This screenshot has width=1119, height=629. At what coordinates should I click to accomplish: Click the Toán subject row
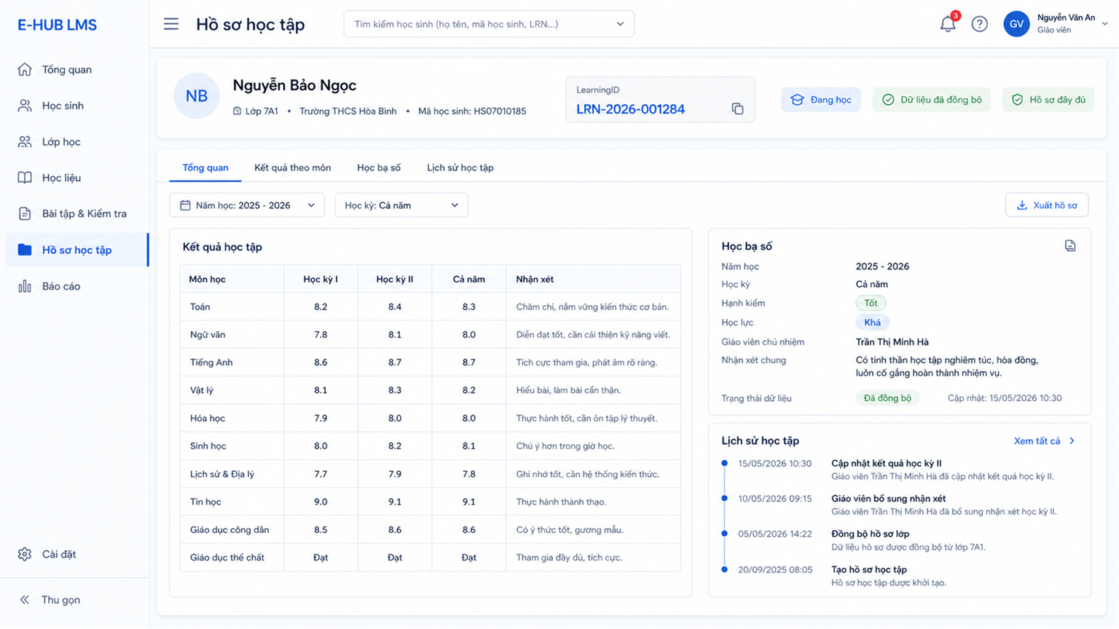tap(430, 307)
